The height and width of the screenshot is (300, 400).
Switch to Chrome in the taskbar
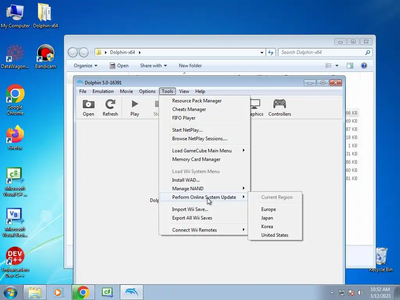[x=83, y=292]
